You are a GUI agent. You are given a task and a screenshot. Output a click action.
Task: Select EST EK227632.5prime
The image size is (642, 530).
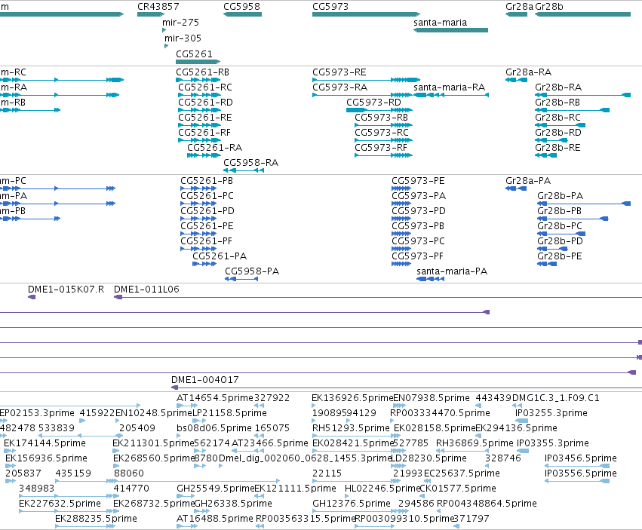[60, 504]
